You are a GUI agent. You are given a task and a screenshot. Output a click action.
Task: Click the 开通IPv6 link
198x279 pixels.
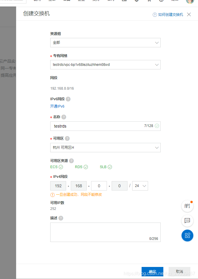click(57, 106)
